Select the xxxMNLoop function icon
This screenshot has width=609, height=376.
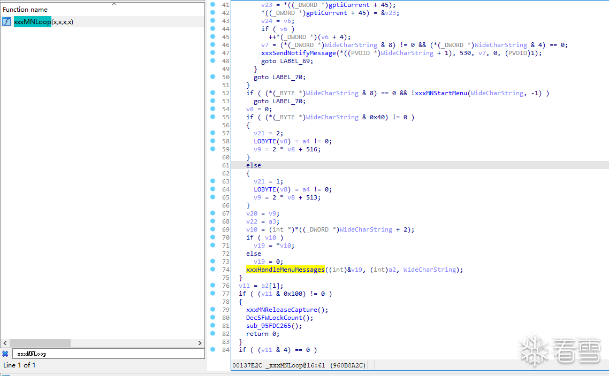point(6,22)
